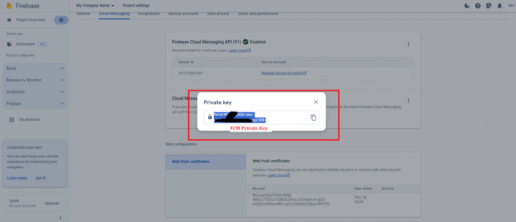Click inside the private key text field
This screenshot has height=222, width=516.
coord(262,118)
